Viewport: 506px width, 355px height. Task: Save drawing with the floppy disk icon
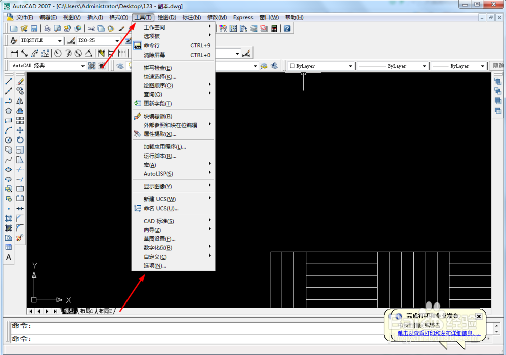click(34, 29)
